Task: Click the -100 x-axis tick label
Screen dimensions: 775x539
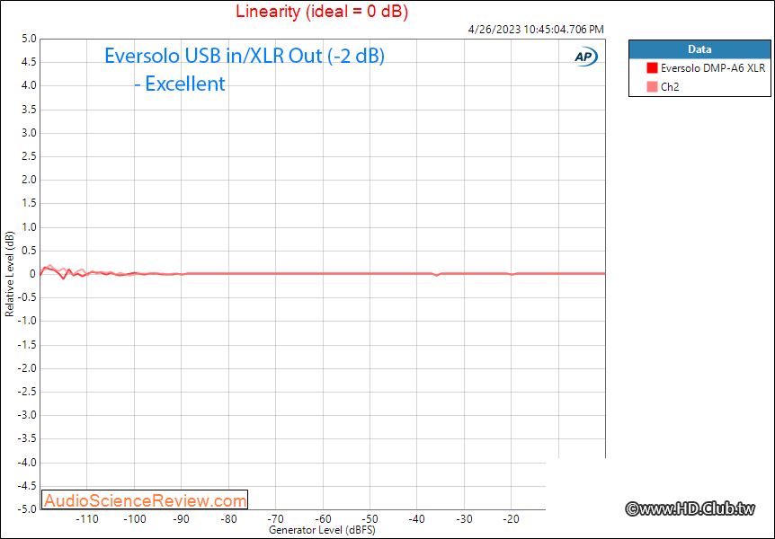Action: tap(135, 518)
